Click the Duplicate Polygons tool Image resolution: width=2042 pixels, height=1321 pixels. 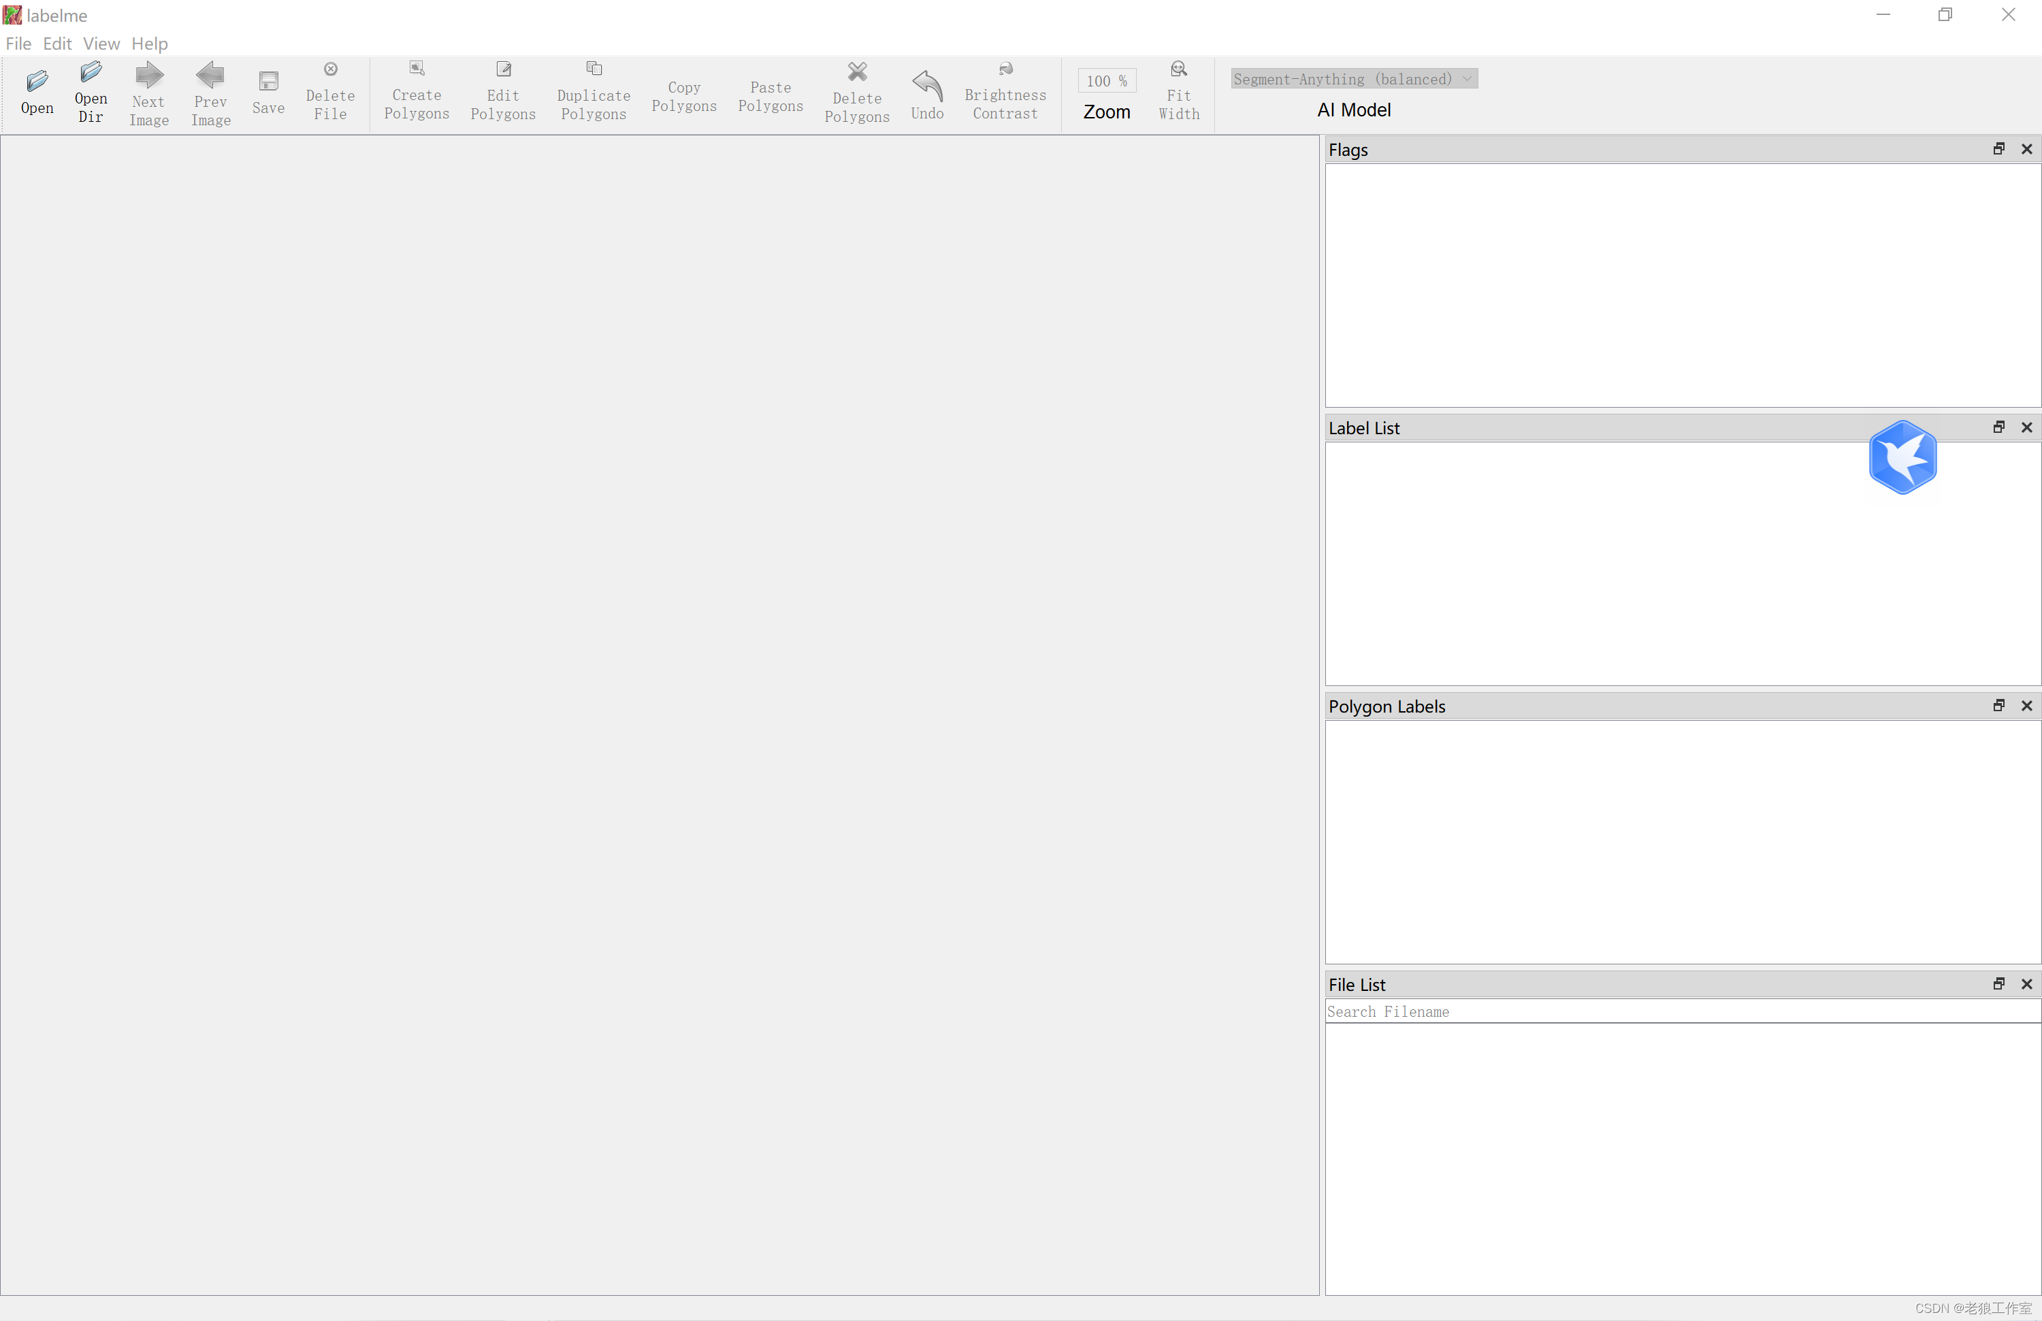594,69
